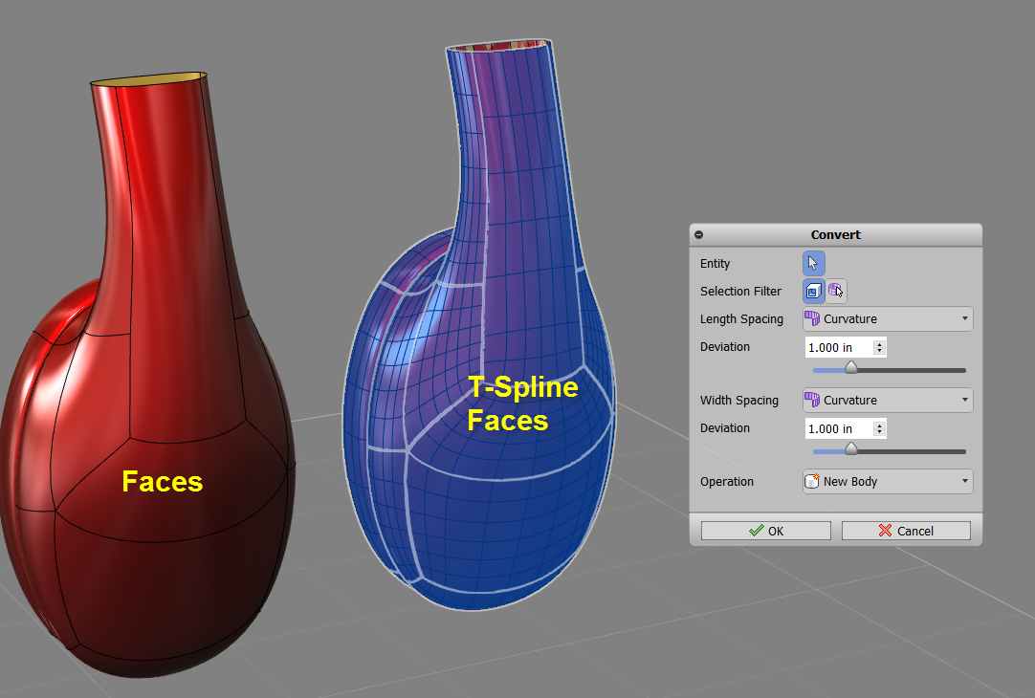Cancel the Convert dialog

(x=906, y=531)
